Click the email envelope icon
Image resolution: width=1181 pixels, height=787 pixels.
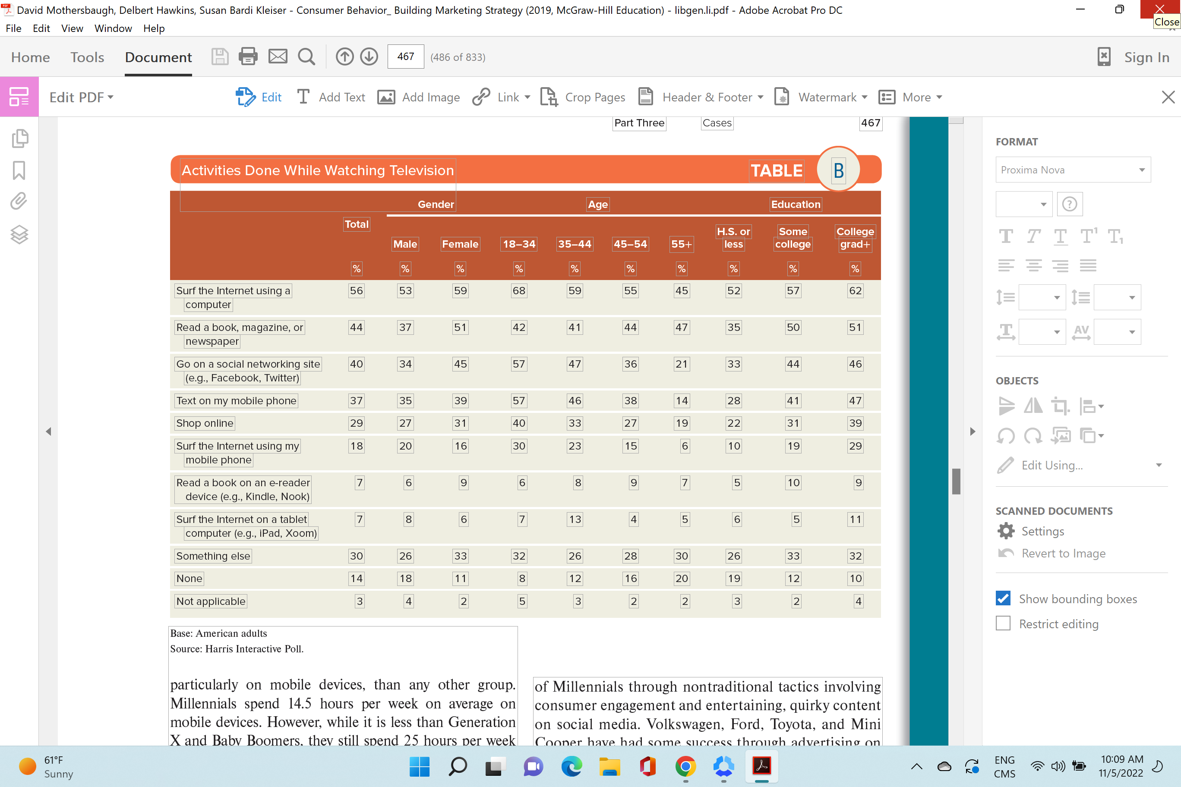pos(278,56)
